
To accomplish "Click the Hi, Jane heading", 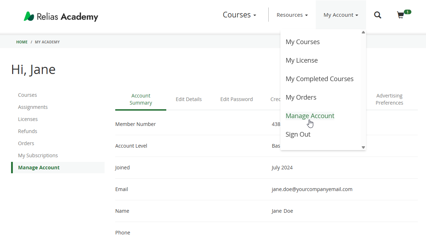I will [x=34, y=70].
